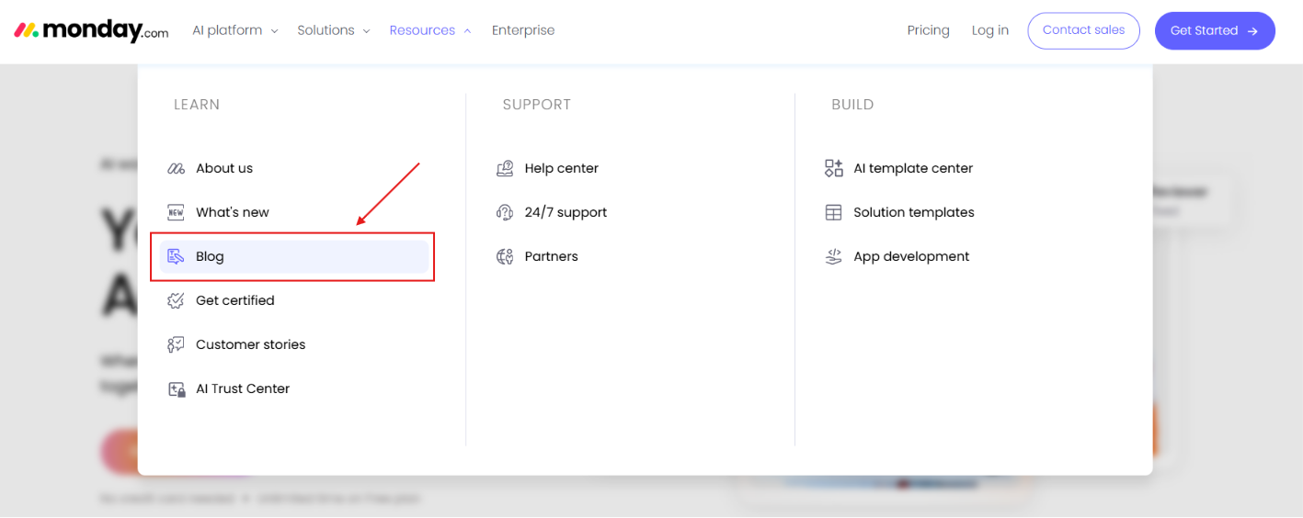Screen dimensions: 1303x518
Task: Expand the AI platform dropdown
Action: coord(234,30)
